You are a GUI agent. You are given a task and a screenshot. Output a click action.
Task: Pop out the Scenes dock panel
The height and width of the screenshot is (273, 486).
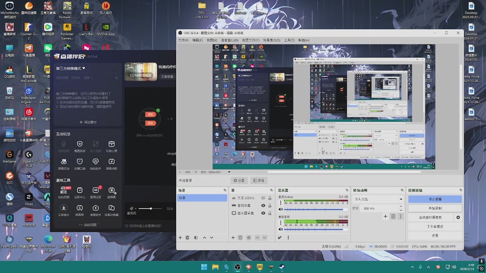pyautogui.click(x=225, y=190)
